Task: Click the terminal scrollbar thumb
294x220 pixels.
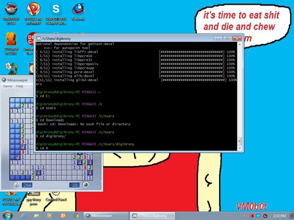Action: pos(239,141)
